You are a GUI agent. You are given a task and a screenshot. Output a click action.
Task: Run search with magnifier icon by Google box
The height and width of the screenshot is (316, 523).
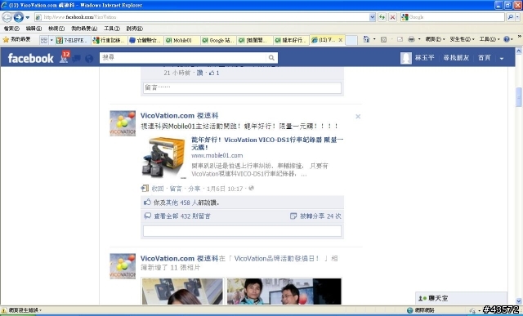click(510, 17)
